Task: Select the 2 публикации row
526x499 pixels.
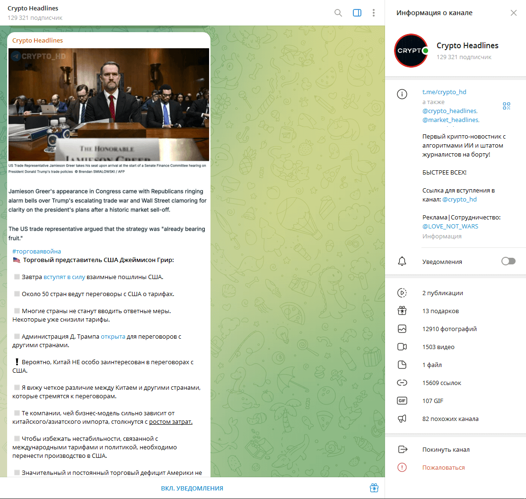Action: [x=456, y=293]
